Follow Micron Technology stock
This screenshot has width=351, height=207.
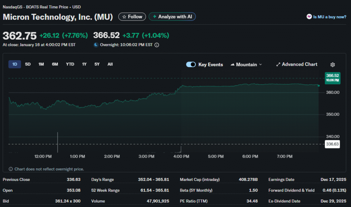tap(132, 16)
